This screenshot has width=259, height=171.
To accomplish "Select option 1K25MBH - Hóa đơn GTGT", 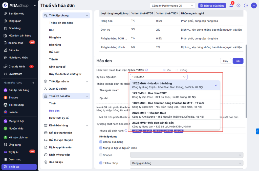I will (175, 95).
